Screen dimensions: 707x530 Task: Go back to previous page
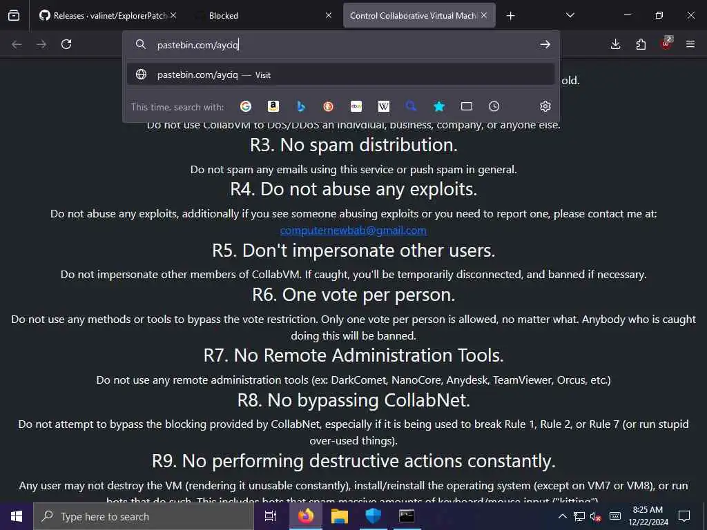point(17,44)
